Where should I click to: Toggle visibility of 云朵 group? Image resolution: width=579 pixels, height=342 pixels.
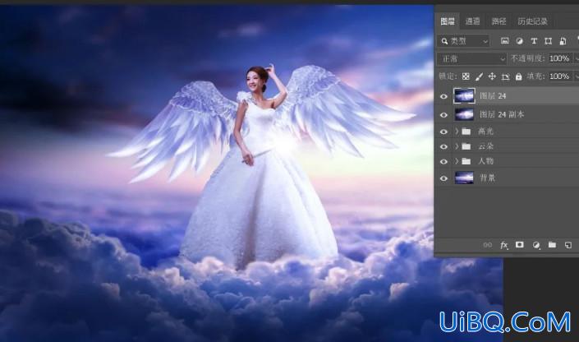pyautogui.click(x=443, y=147)
